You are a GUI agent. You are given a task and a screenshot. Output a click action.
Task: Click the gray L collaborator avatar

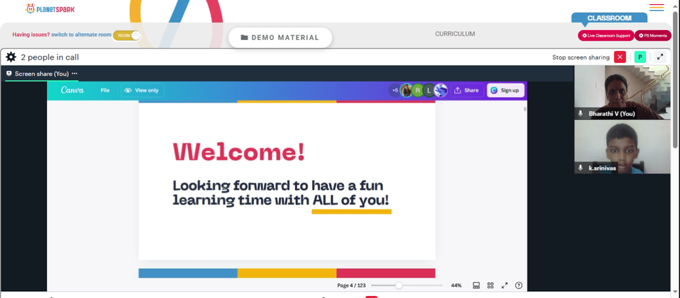(x=429, y=90)
